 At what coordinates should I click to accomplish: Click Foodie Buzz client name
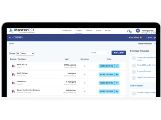[x=21, y=82]
